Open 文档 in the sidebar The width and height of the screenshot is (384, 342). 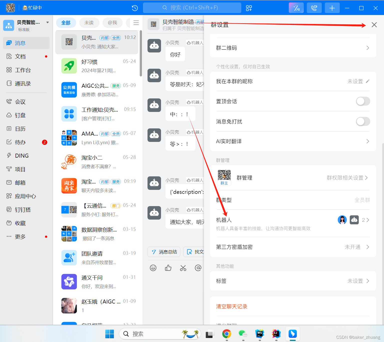click(x=26, y=56)
